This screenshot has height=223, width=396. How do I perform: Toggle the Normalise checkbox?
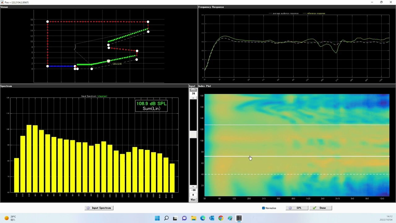click(264, 208)
